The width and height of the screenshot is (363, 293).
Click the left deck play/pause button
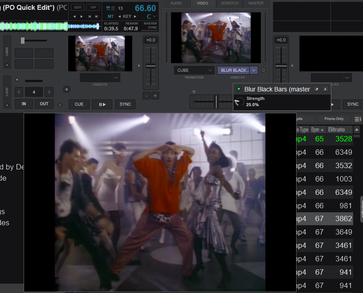[102, 104]
